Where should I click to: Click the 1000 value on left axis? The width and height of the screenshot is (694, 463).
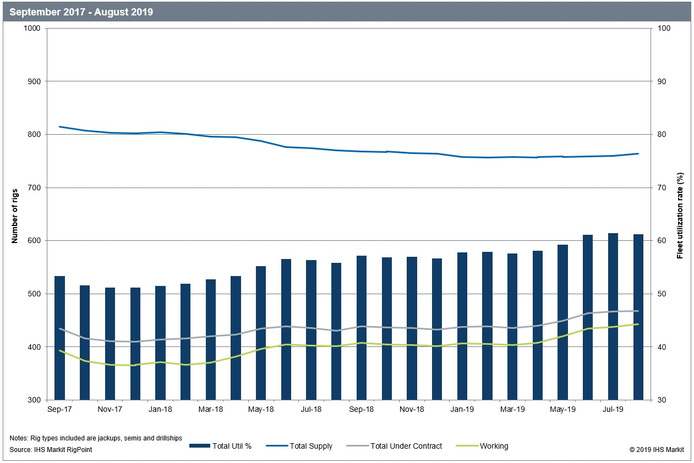(35, 28)
